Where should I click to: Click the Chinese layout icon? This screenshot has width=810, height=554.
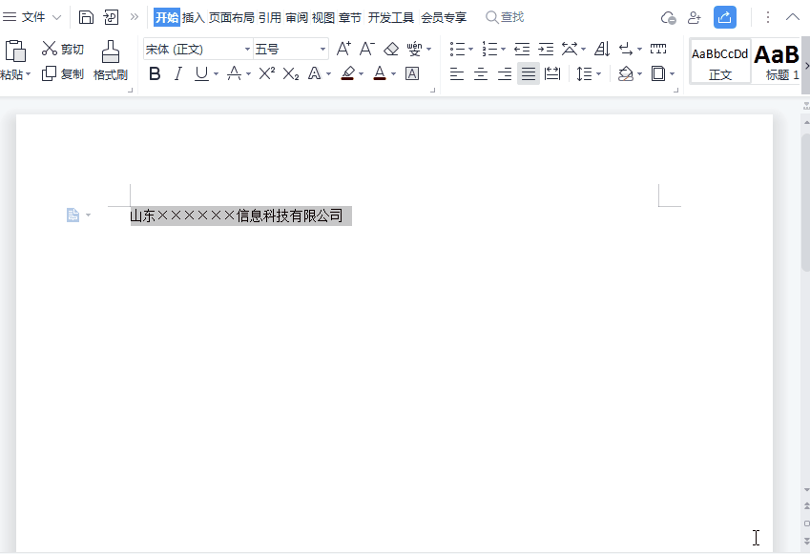[570, 49]
